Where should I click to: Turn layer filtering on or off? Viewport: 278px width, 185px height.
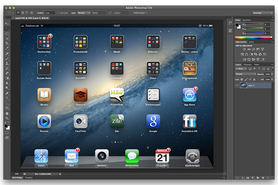(x=273, y=69)
